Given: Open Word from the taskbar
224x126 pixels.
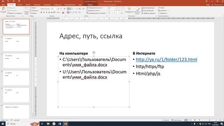Looking at the screenshot, I should [x=60, y=124].
